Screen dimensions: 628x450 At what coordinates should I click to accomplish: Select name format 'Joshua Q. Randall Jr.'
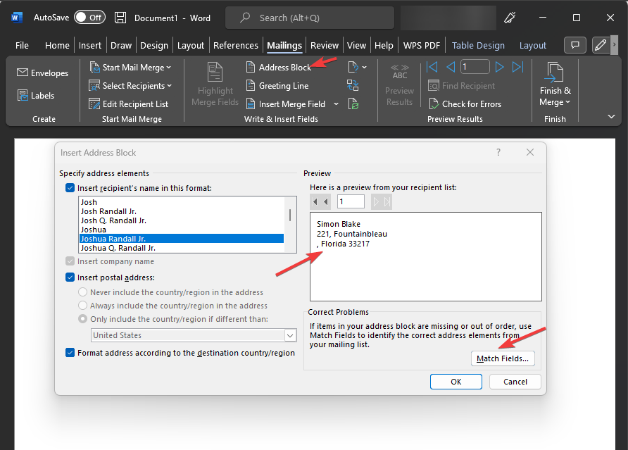click(182, 248)
